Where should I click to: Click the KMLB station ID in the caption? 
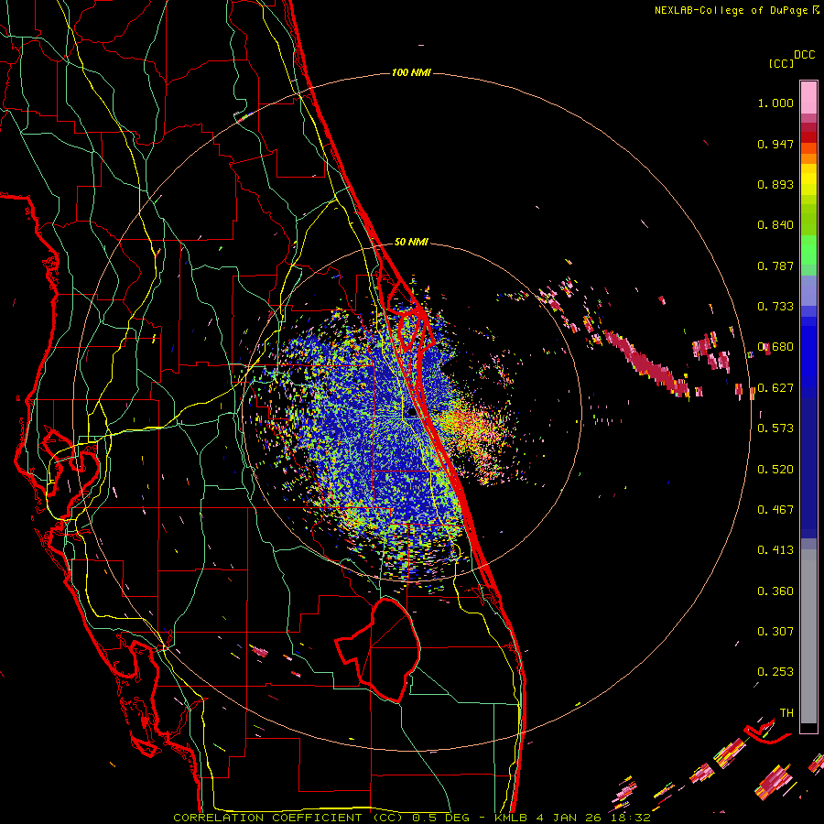coord(510,818)
